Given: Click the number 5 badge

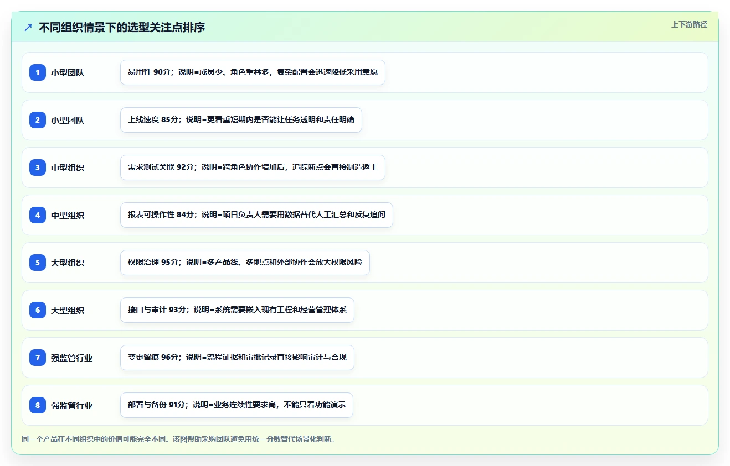Looking at the screenshot, I should pyautogui.click(x=38, y=263).
